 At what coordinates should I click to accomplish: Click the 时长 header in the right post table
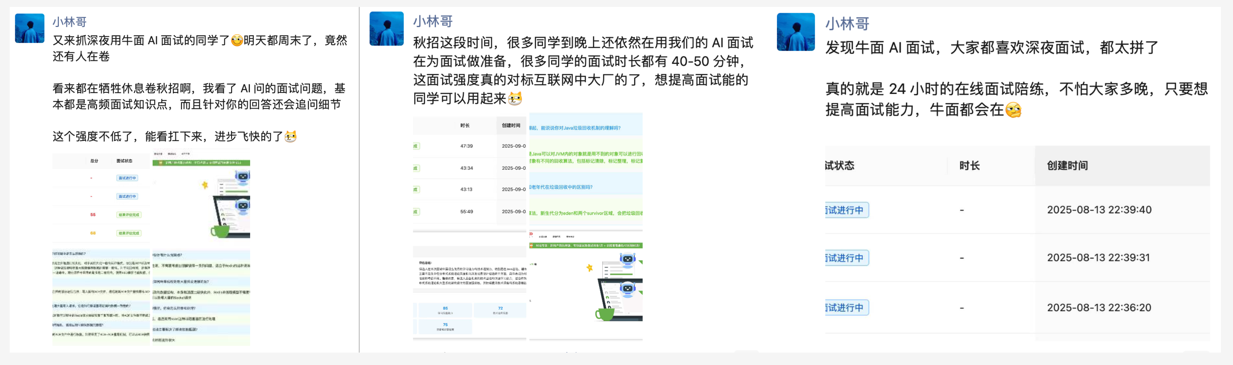click(969, 166)
